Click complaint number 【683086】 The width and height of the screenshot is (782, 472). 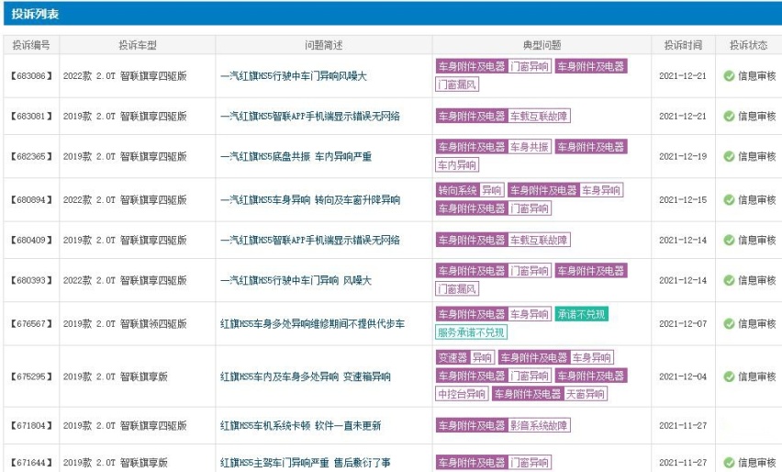point(31,76)
